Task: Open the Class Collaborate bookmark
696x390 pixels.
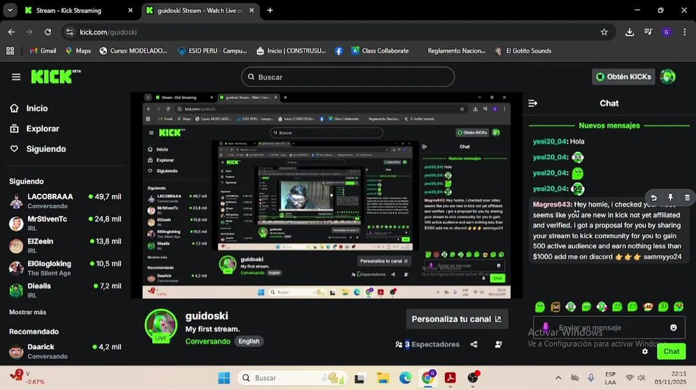Action: tap(380, 50)
